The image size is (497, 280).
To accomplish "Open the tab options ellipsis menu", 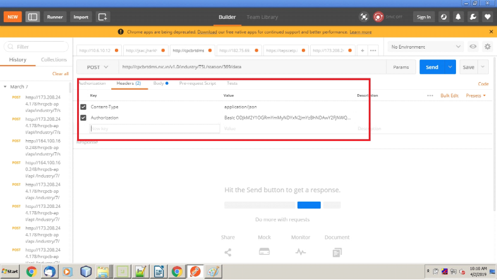I will click(373, 51).
